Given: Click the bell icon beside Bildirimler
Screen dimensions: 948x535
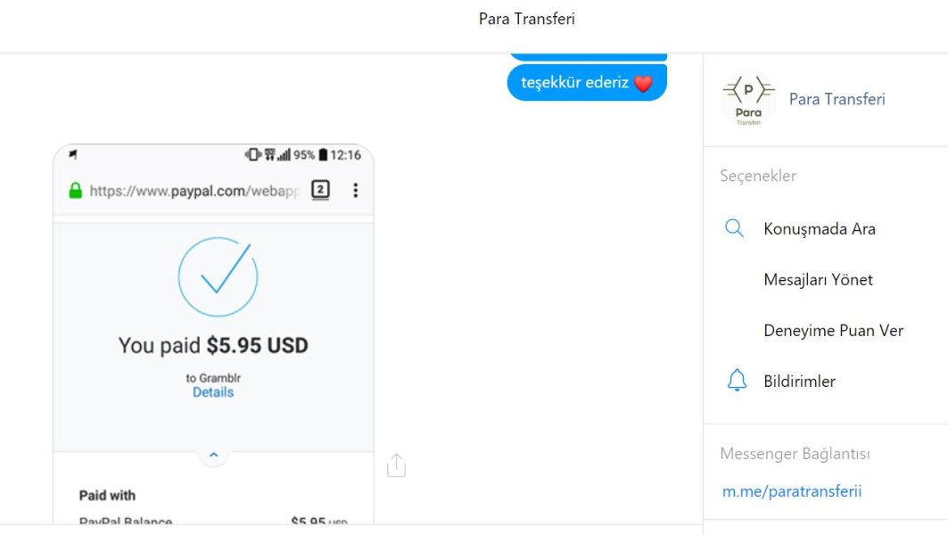Looking at the screenshot, I should coord(736,381).
